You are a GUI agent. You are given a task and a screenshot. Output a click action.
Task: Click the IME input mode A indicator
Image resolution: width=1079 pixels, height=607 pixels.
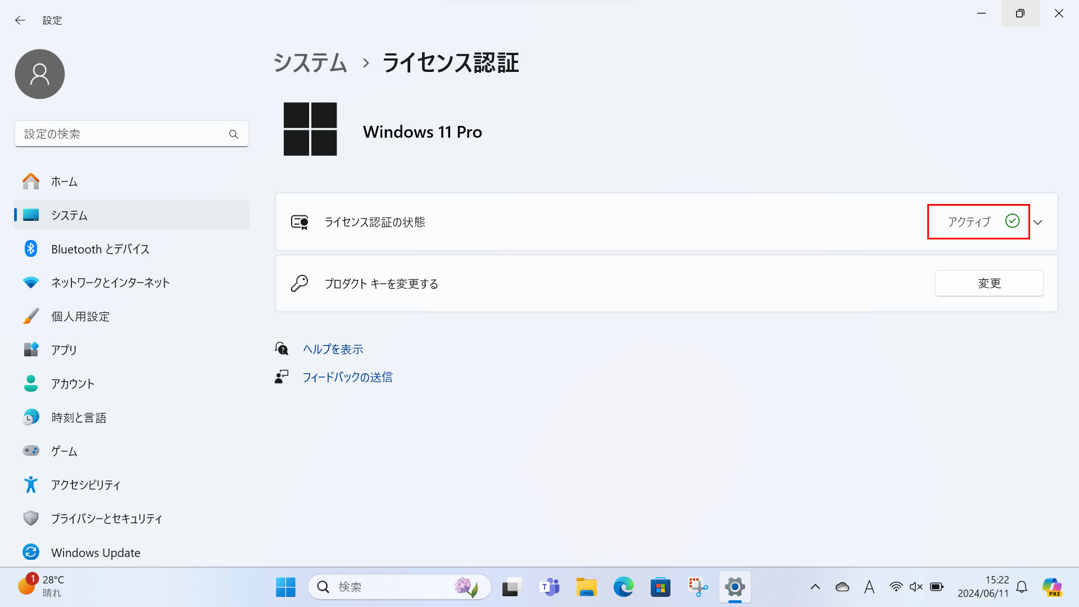869,587
